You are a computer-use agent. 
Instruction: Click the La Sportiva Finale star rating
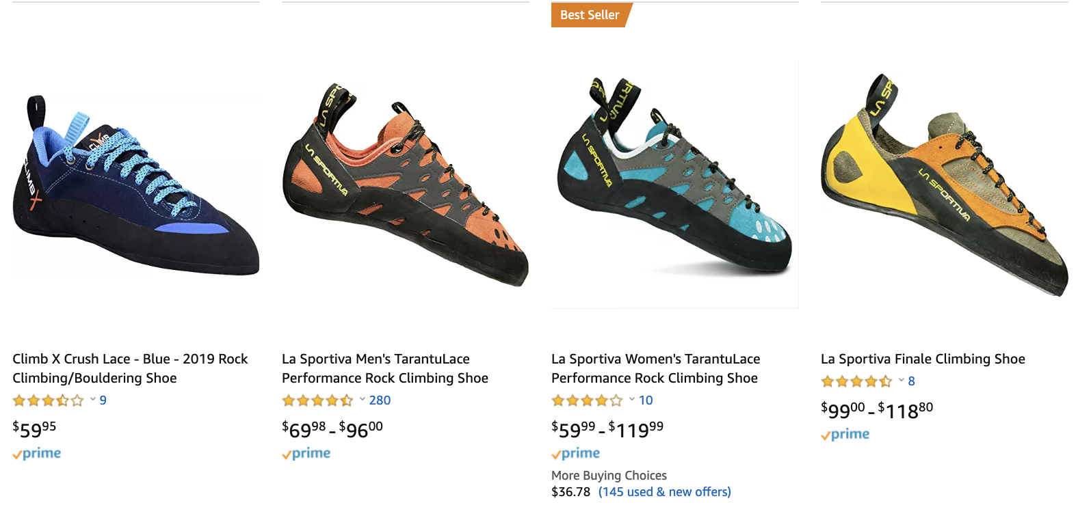[x=856, y=381]
